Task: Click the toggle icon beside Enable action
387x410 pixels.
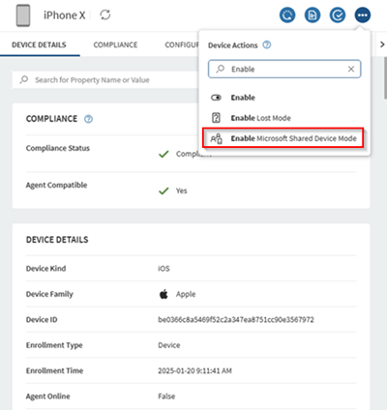Action: click(x=216, y=98)
